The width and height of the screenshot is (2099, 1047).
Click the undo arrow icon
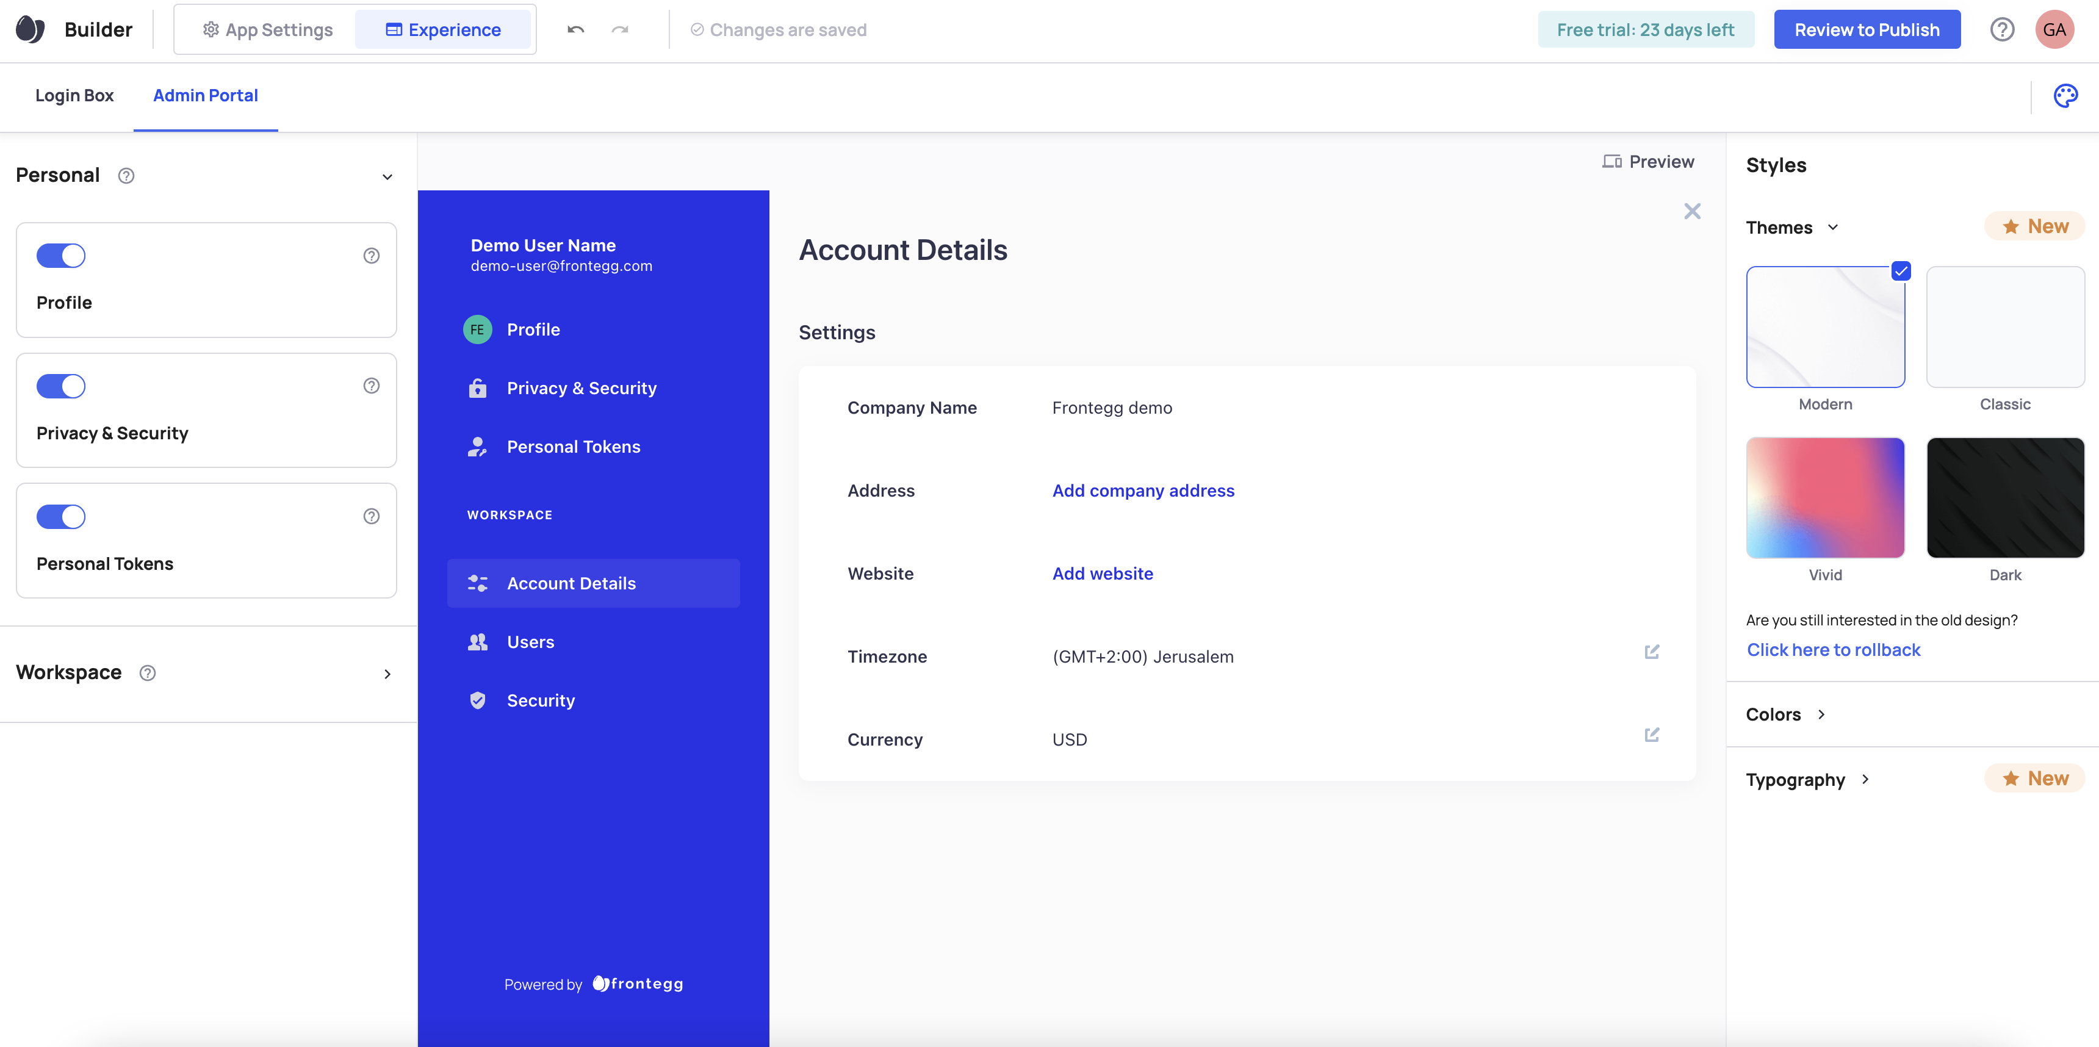point(575,30)
